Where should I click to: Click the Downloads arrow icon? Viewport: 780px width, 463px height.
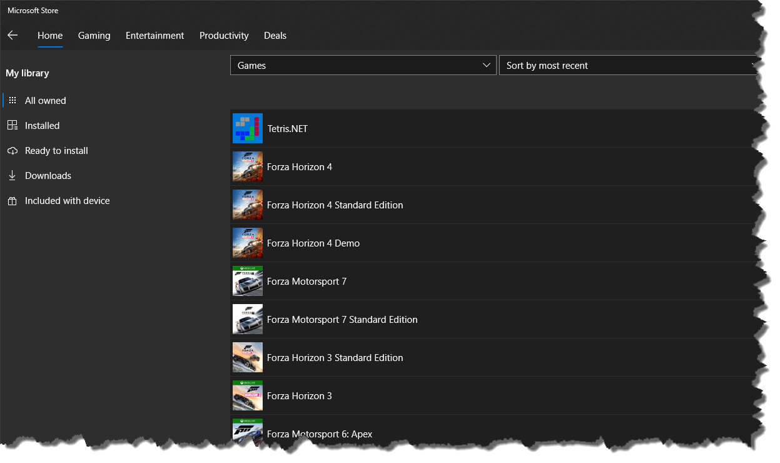[13, 176]
